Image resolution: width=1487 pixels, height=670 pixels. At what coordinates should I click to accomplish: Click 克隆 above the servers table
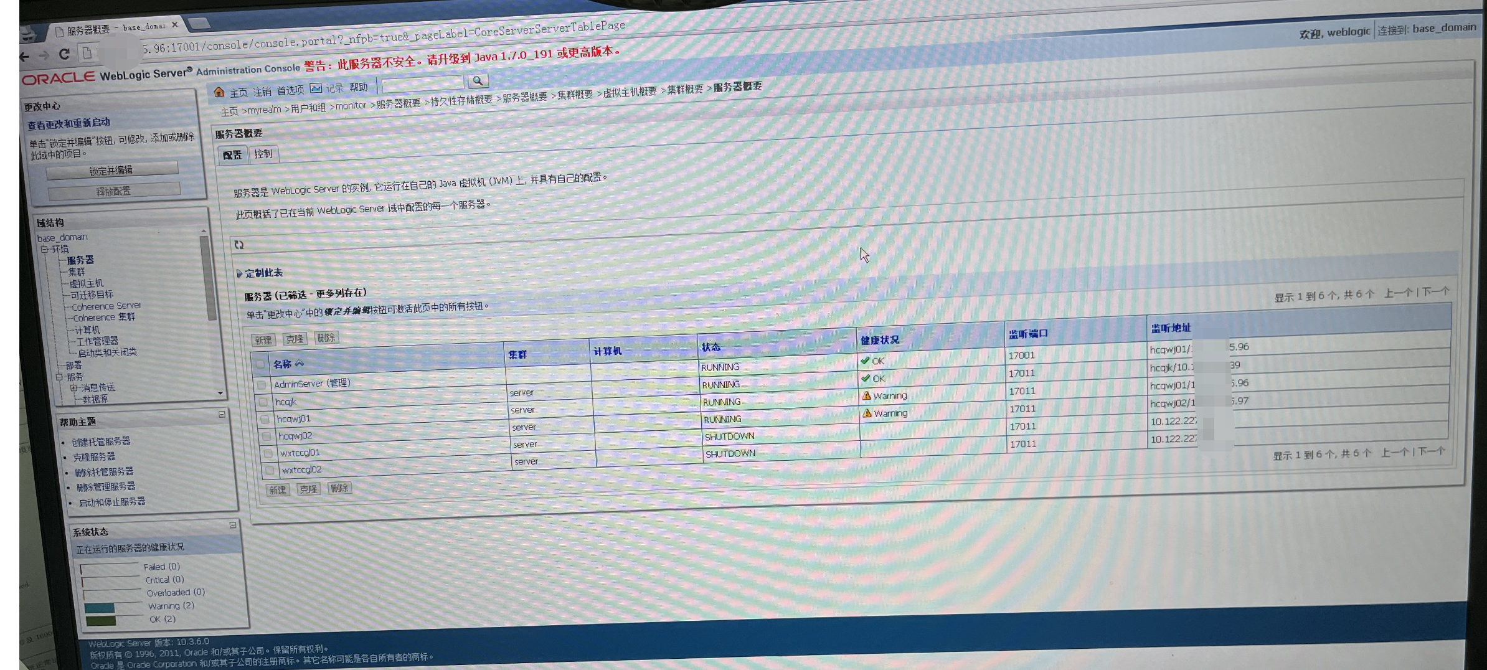295,339
